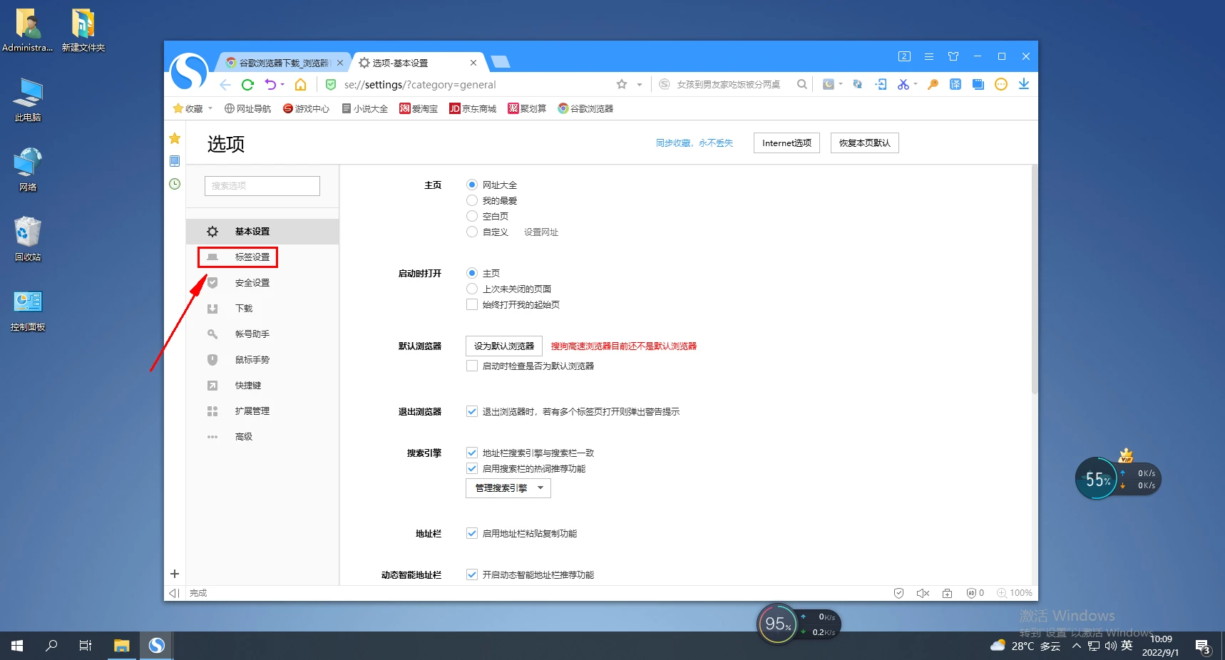Bookmark page with the star icon
Viewport: 1225px width, 660px height.
[622, 84]
